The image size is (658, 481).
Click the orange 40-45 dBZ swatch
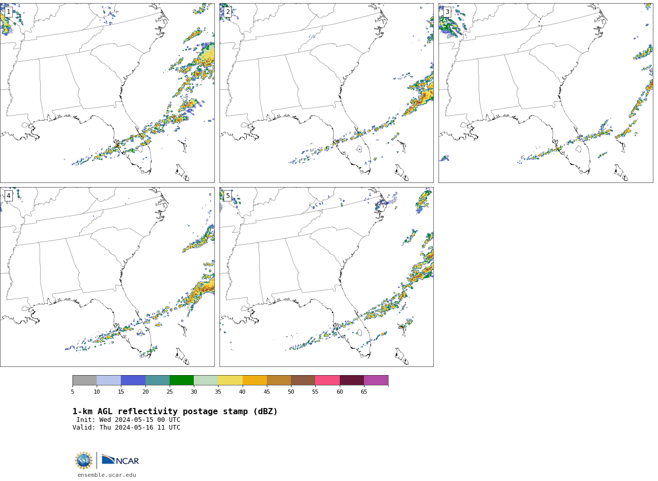coord(254,380)
